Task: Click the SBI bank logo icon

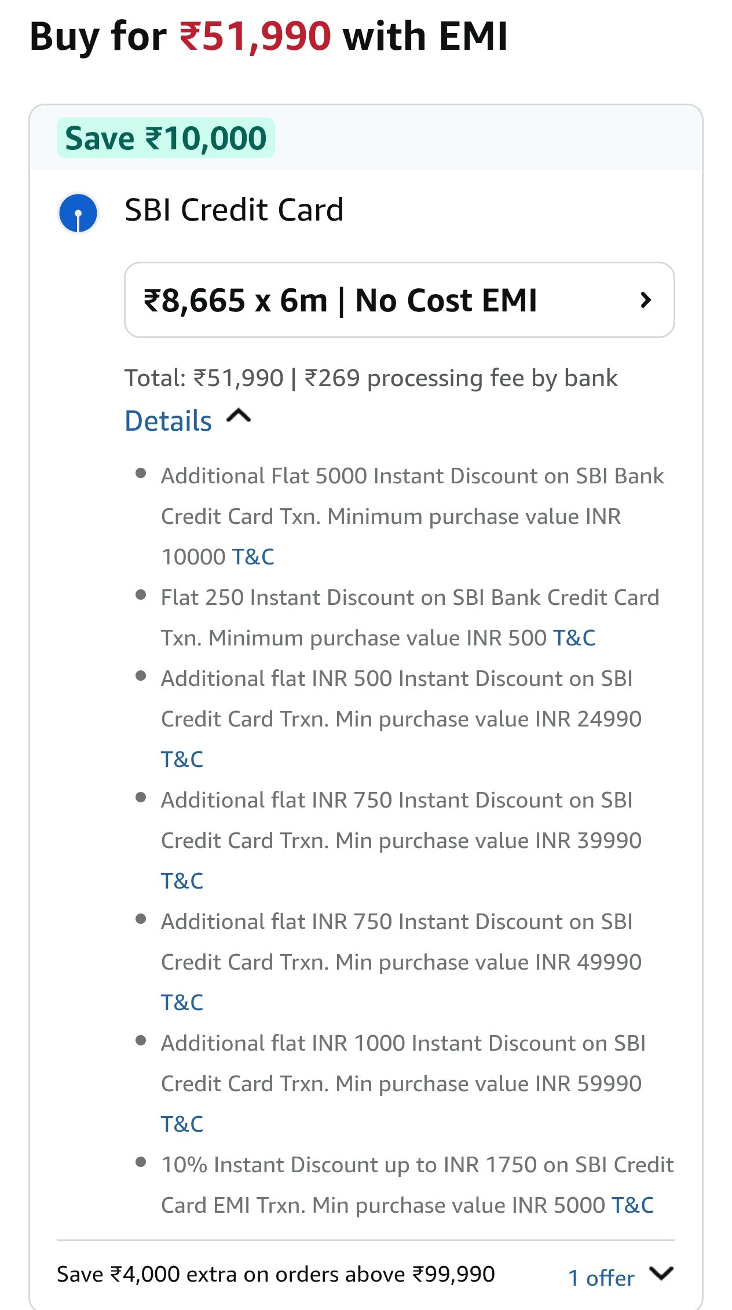Action: point(78,213)
